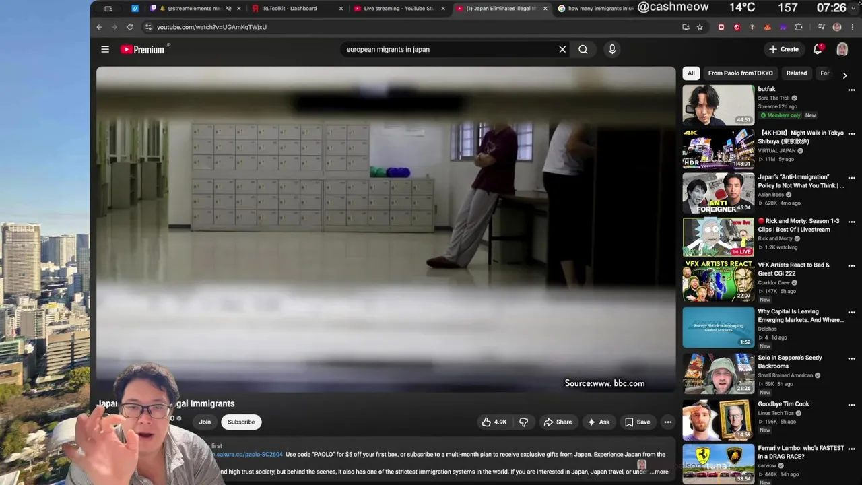Screen dimensions: 862x485
Task: Open the notifications bell
Action: point(818,49)
